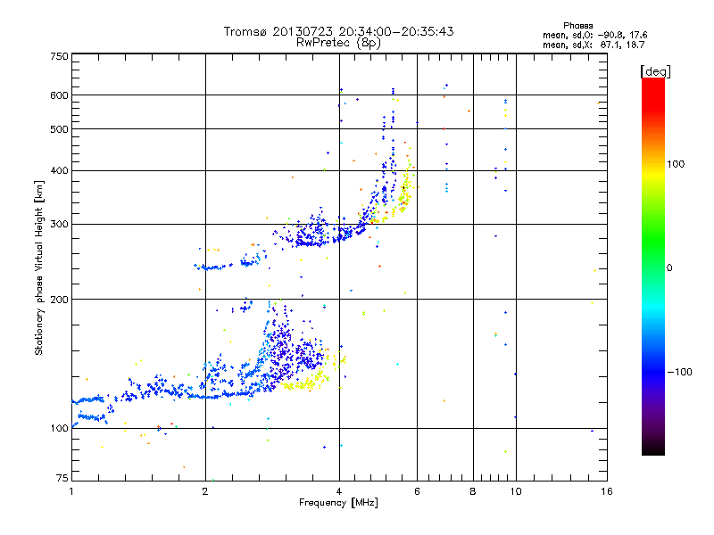Click the 'Frequency [MHz]' axis title
Image resolution: width=714 pixels, height=535 pixels.
tap(338, 503)
